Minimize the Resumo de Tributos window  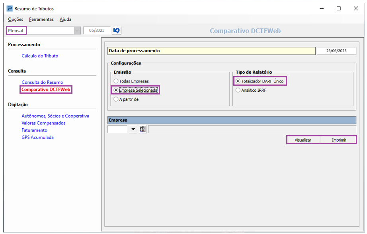coord(322,9)
